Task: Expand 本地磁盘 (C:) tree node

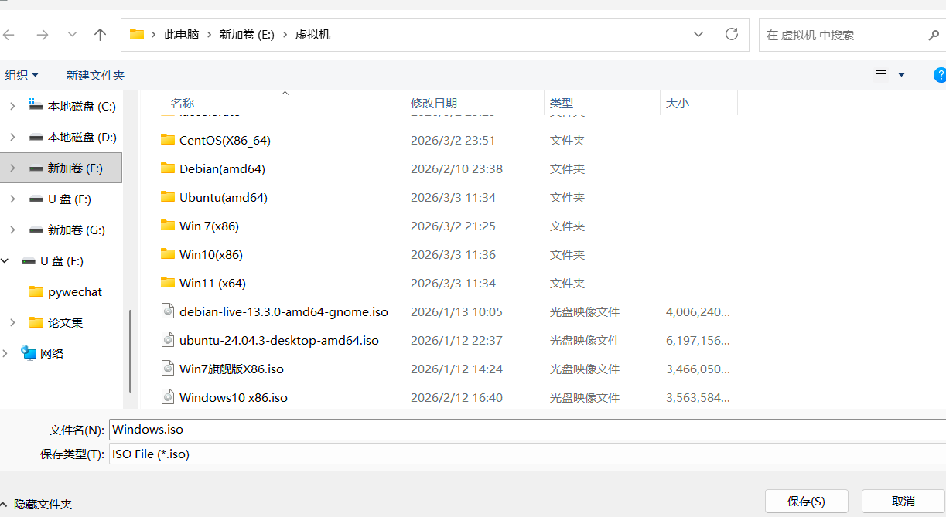Action: click(12, 106)
